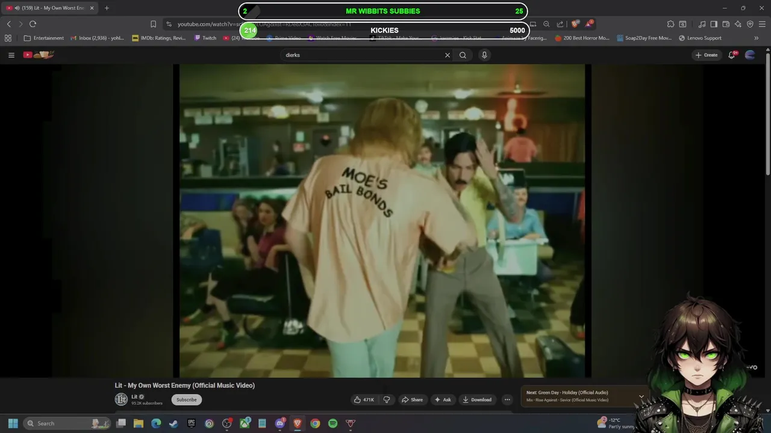Viewport: 771px width, 433px height.
Task: Click the YouTube Create button
Action: [707, 55]
